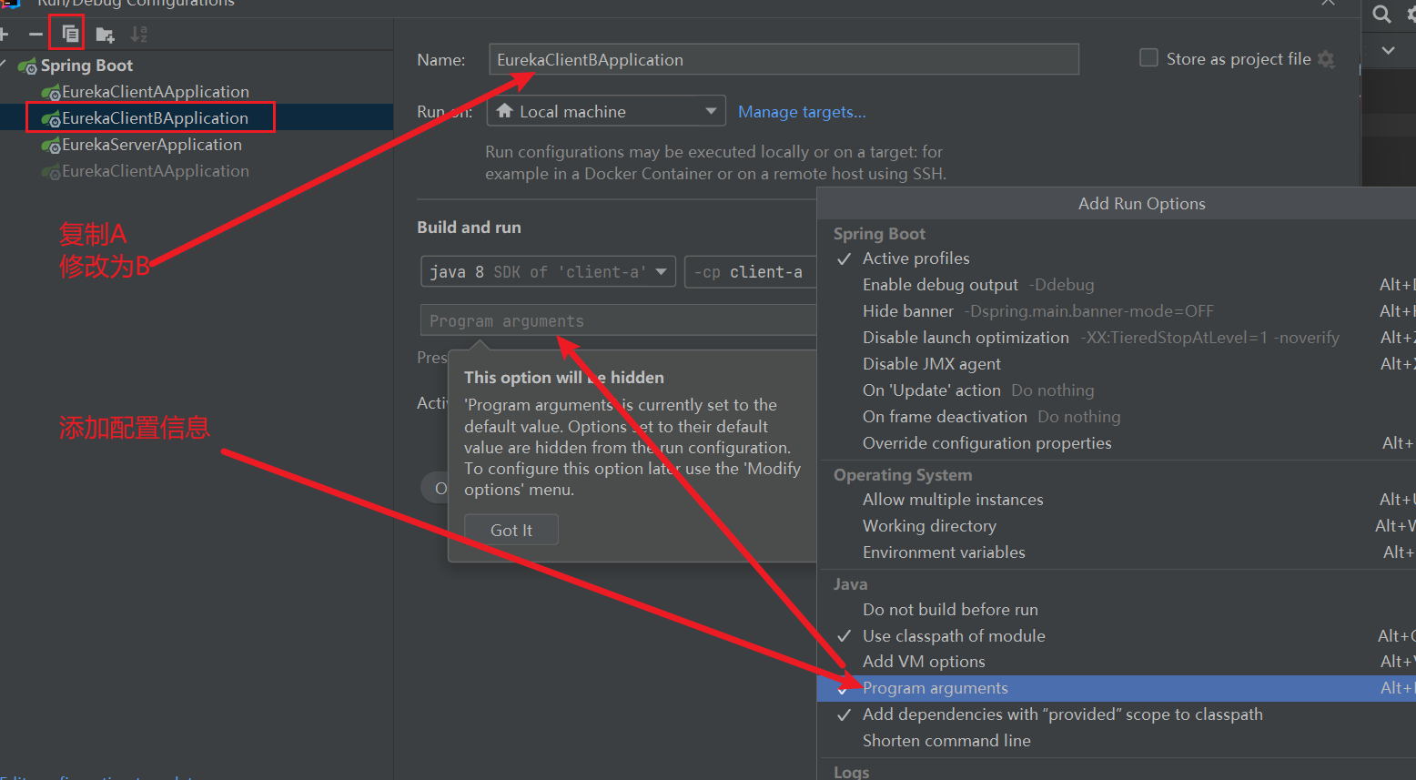
Task: Create a new folder for configurations
Action: point(105,35)
